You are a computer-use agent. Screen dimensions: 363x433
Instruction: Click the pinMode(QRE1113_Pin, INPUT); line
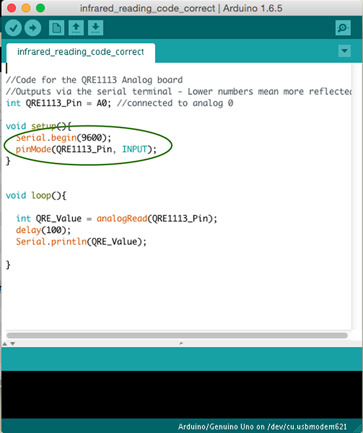(86, 149)
